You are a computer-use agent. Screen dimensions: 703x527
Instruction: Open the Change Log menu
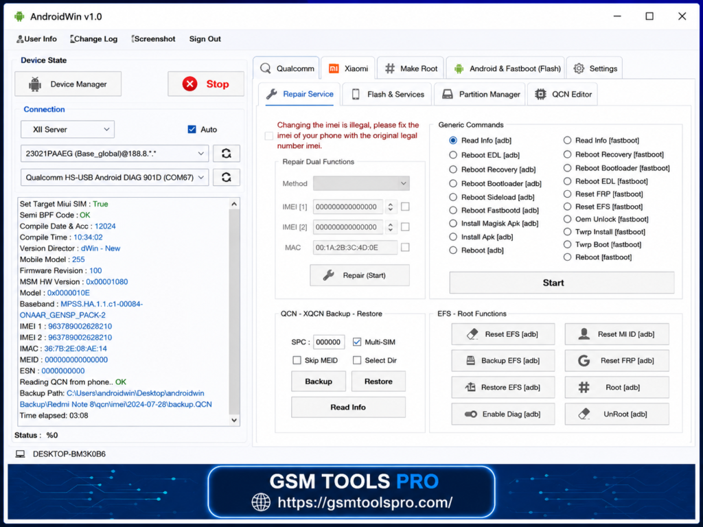[94, 39]
